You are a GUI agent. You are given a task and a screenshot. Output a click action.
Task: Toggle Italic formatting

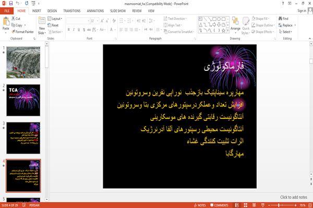tap(74, 30)
